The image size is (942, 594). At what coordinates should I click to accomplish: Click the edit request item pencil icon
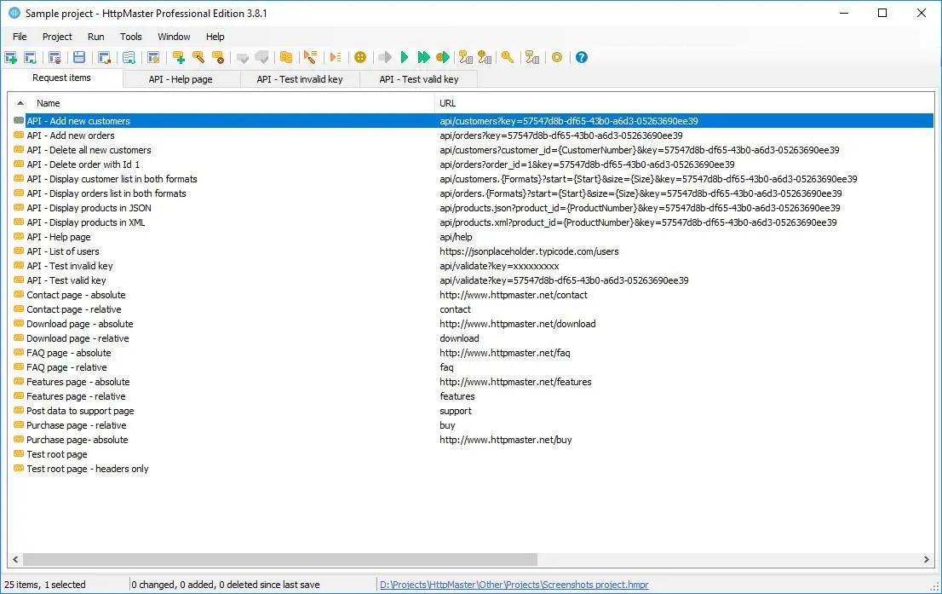point(198,57)
